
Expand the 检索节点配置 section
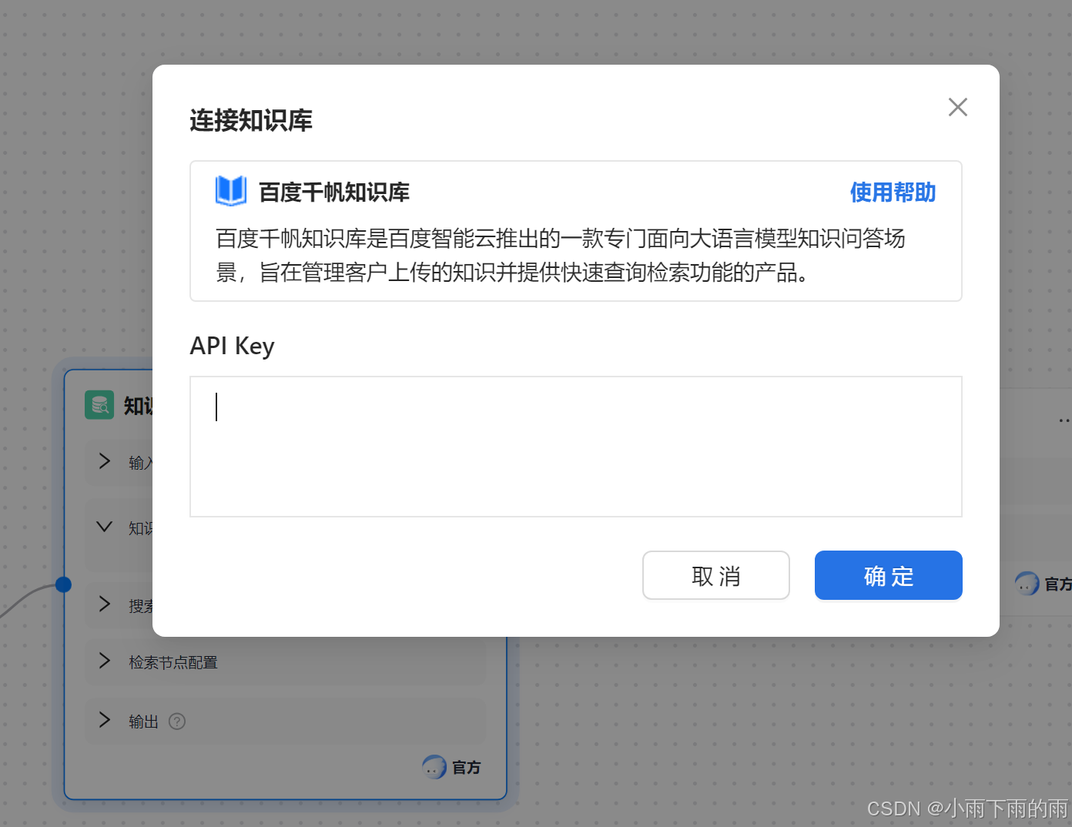click(105, 661)
